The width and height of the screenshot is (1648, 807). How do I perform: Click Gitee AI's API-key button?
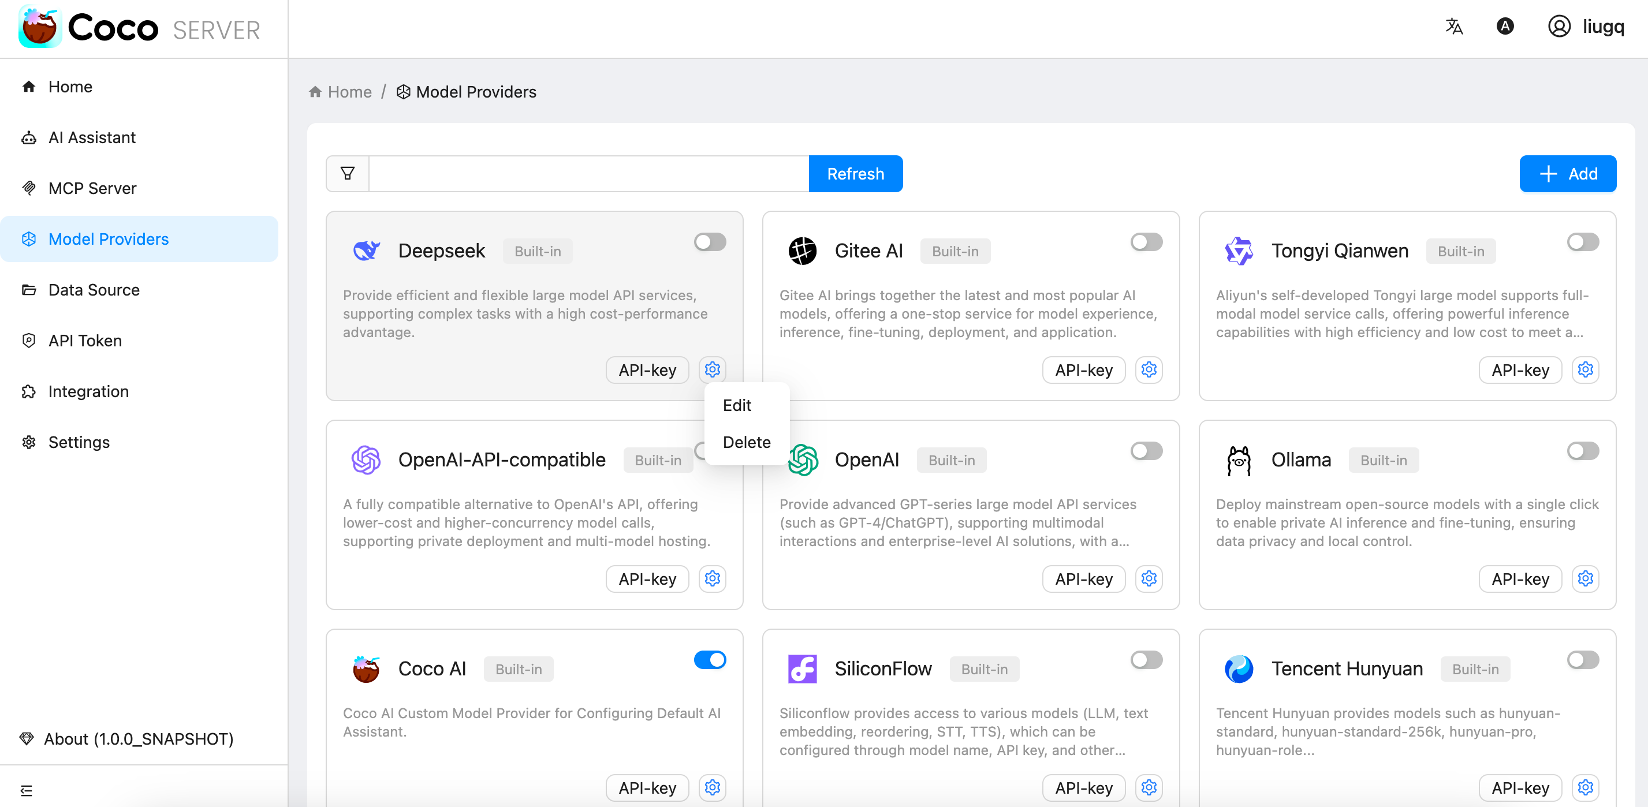coord(1083,369)
